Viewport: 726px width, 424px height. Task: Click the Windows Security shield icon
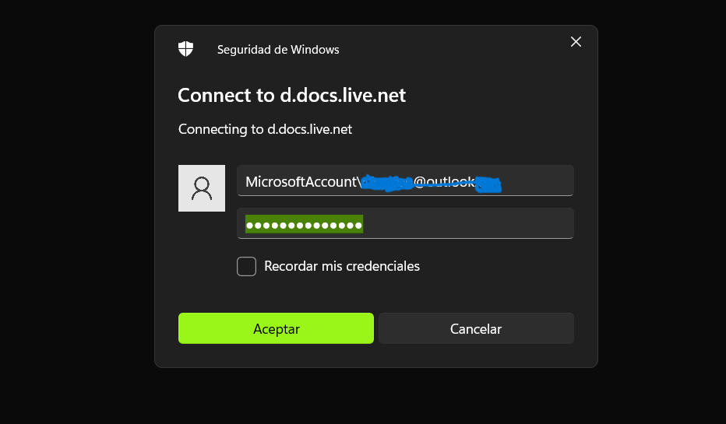(x=185, y=48)
